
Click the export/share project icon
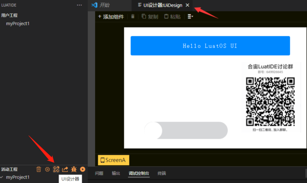(x=65, y=169)
